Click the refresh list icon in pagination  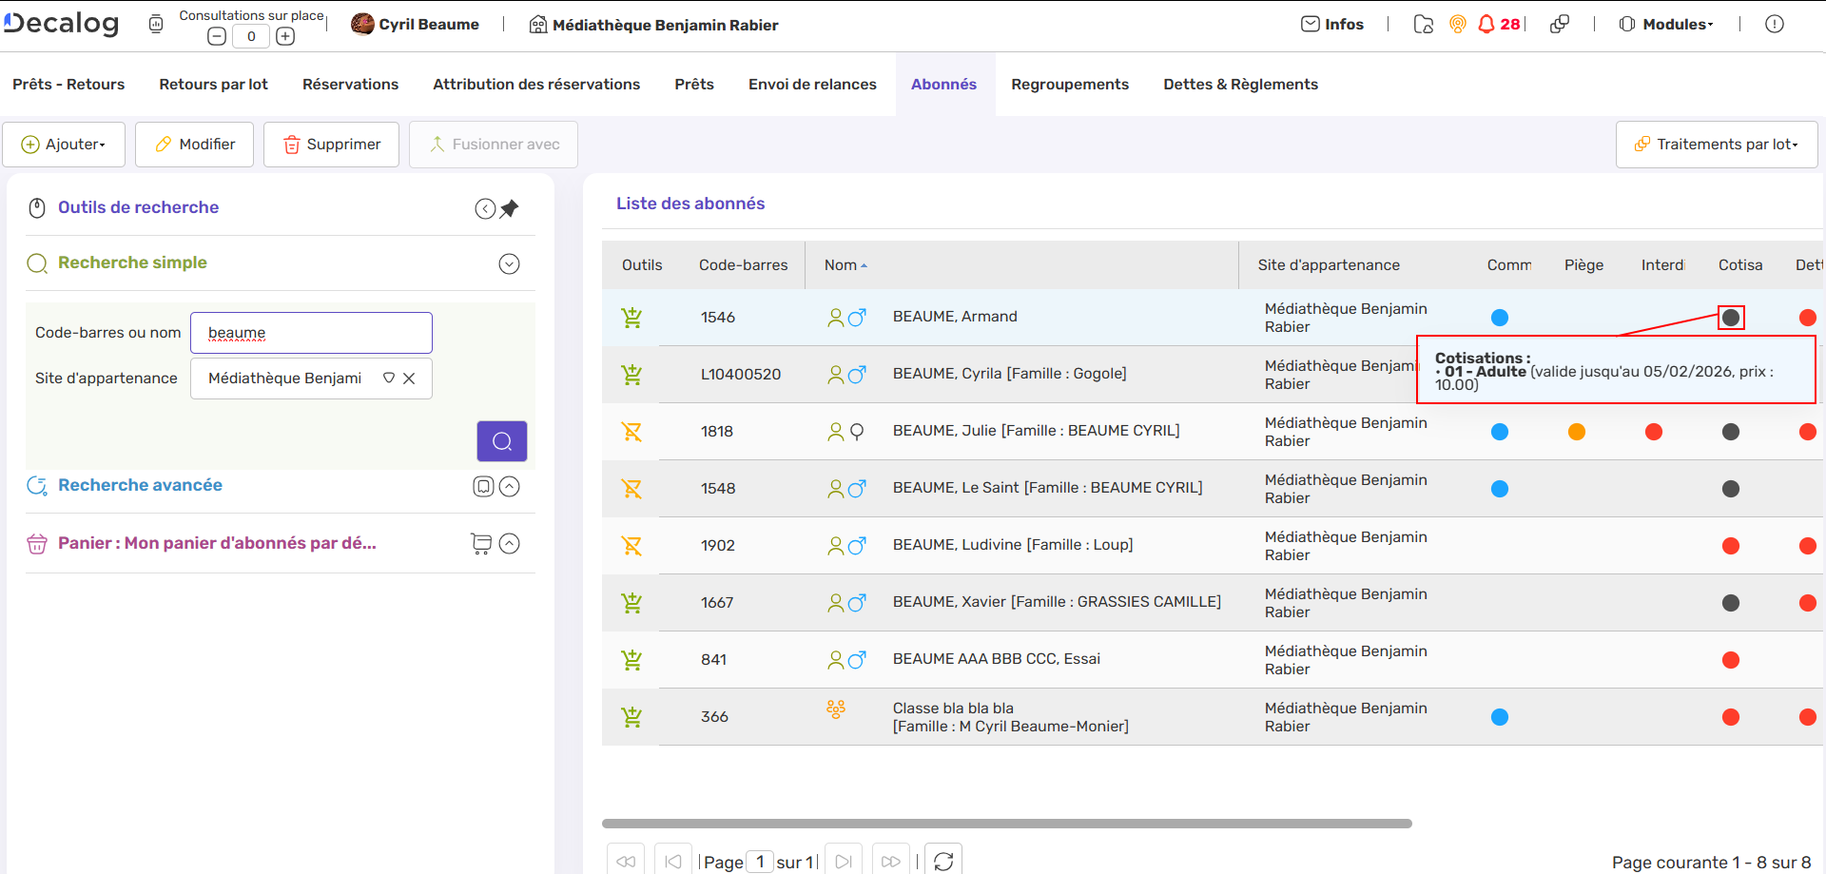[x=943, y=861]
